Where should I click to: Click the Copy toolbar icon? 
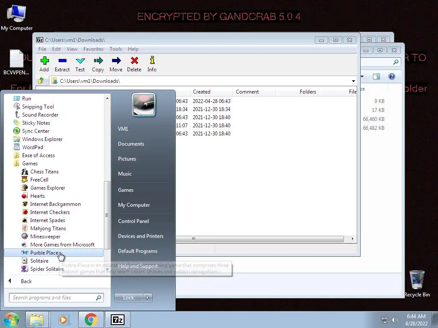tap(98, 64)
